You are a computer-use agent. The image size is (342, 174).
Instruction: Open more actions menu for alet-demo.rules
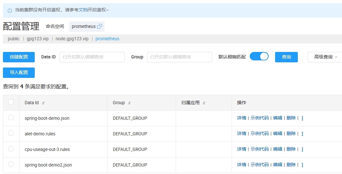coord(302,134)
